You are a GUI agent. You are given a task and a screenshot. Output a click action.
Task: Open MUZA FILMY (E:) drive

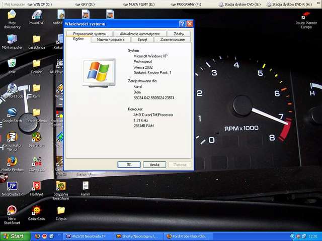coord(139,4)
